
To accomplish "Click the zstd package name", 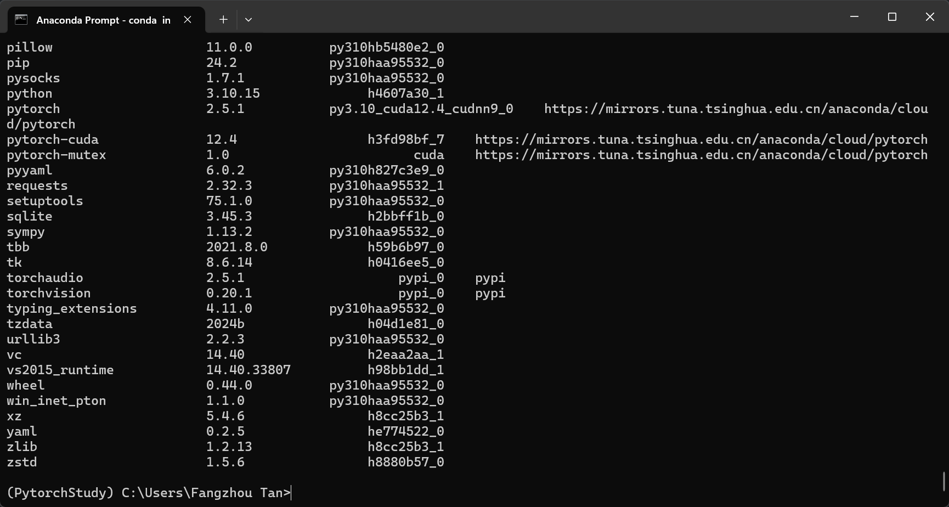I will pos(22,462).
